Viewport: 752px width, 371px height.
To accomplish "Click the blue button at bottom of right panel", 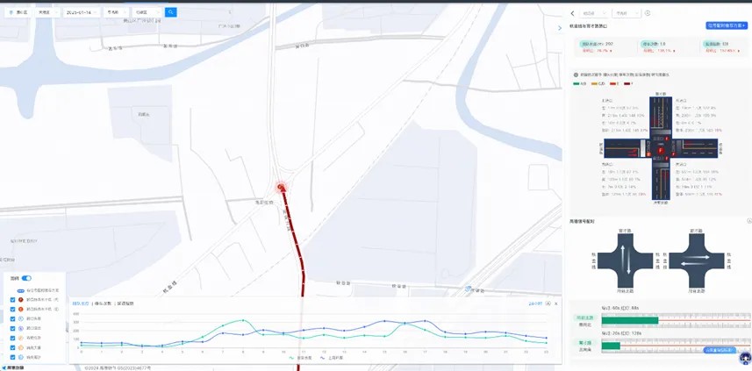I will 720,350.
